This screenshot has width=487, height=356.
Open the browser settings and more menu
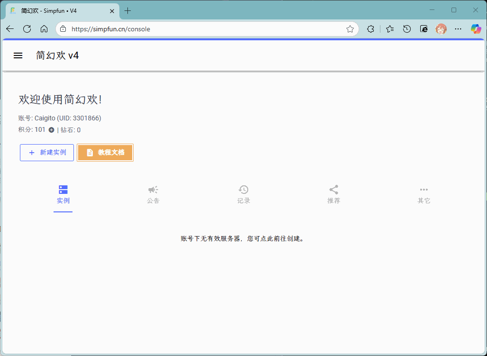click(x=458, y=29)
